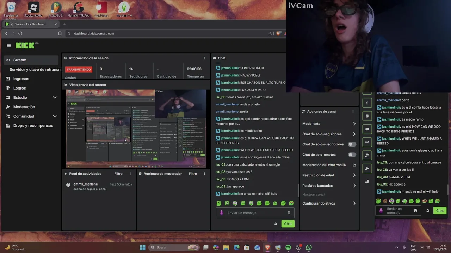This screenshot has height=253, width=451.
Task: Click the stream preview thumbnail
Action: (x=136, y=128)
